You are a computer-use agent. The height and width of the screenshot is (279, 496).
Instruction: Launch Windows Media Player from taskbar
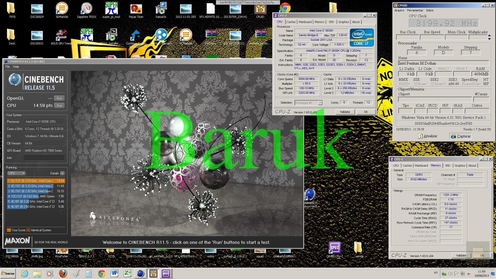coord(50,273)
